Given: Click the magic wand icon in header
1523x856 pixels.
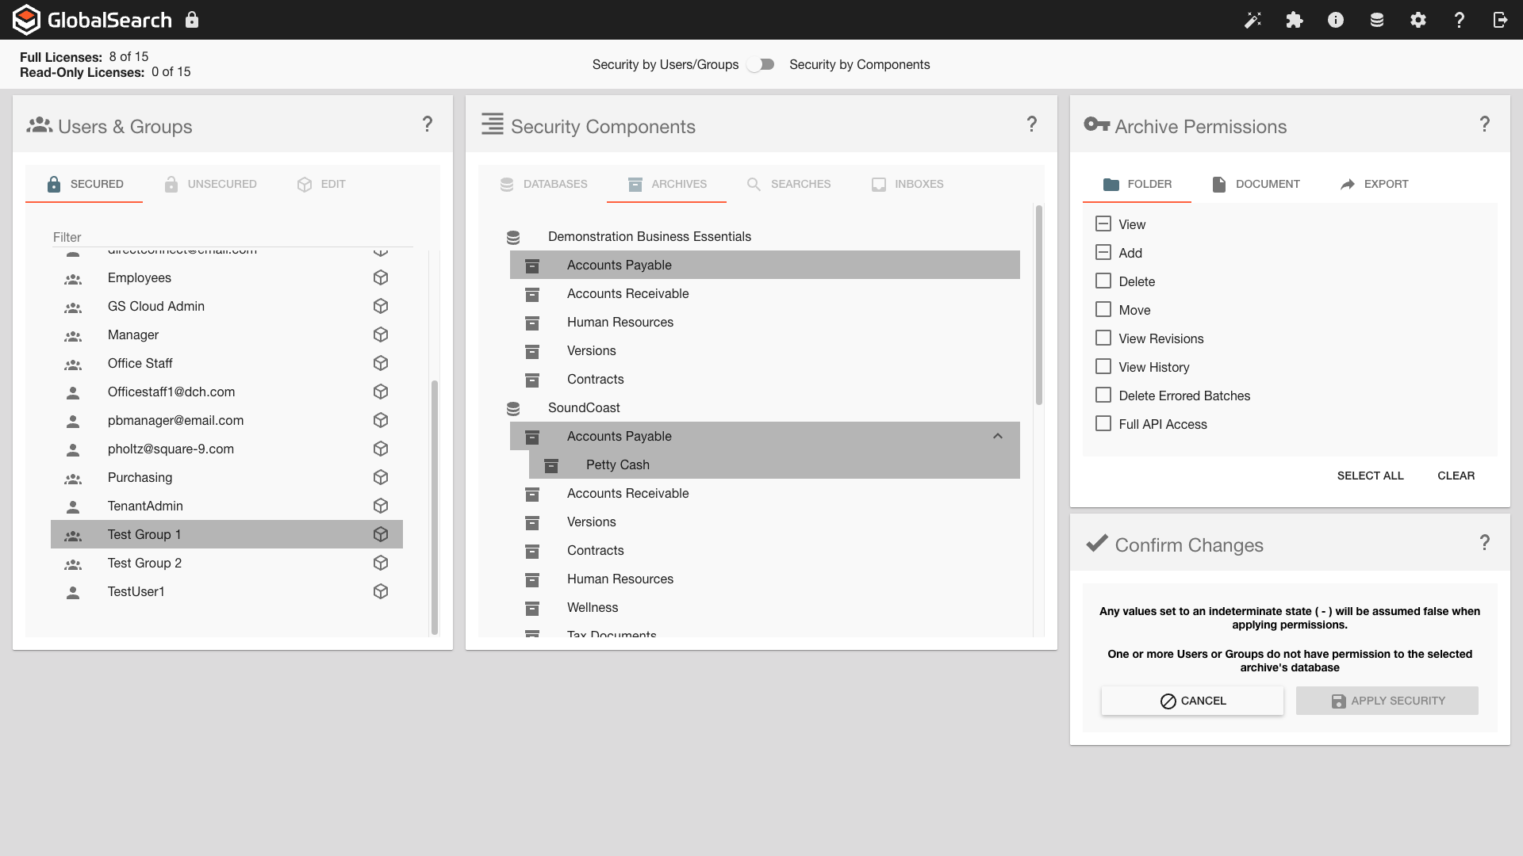Looking at the screenshot, I should pos(1253,20).
